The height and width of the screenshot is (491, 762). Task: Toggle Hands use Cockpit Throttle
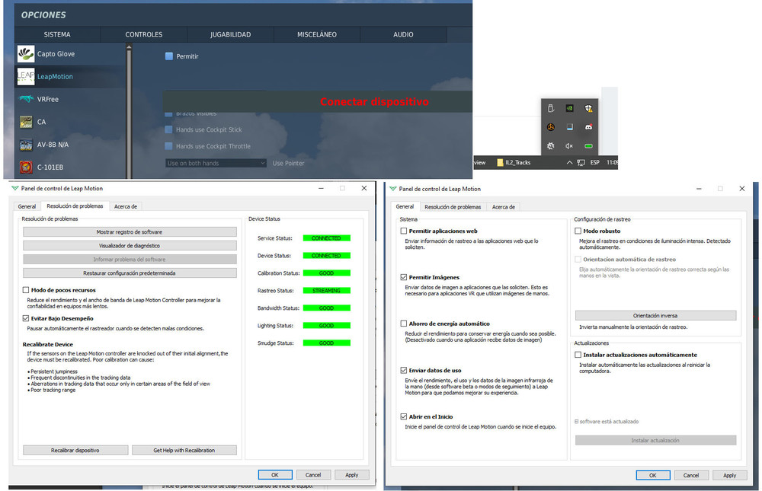tap(168, 146)
